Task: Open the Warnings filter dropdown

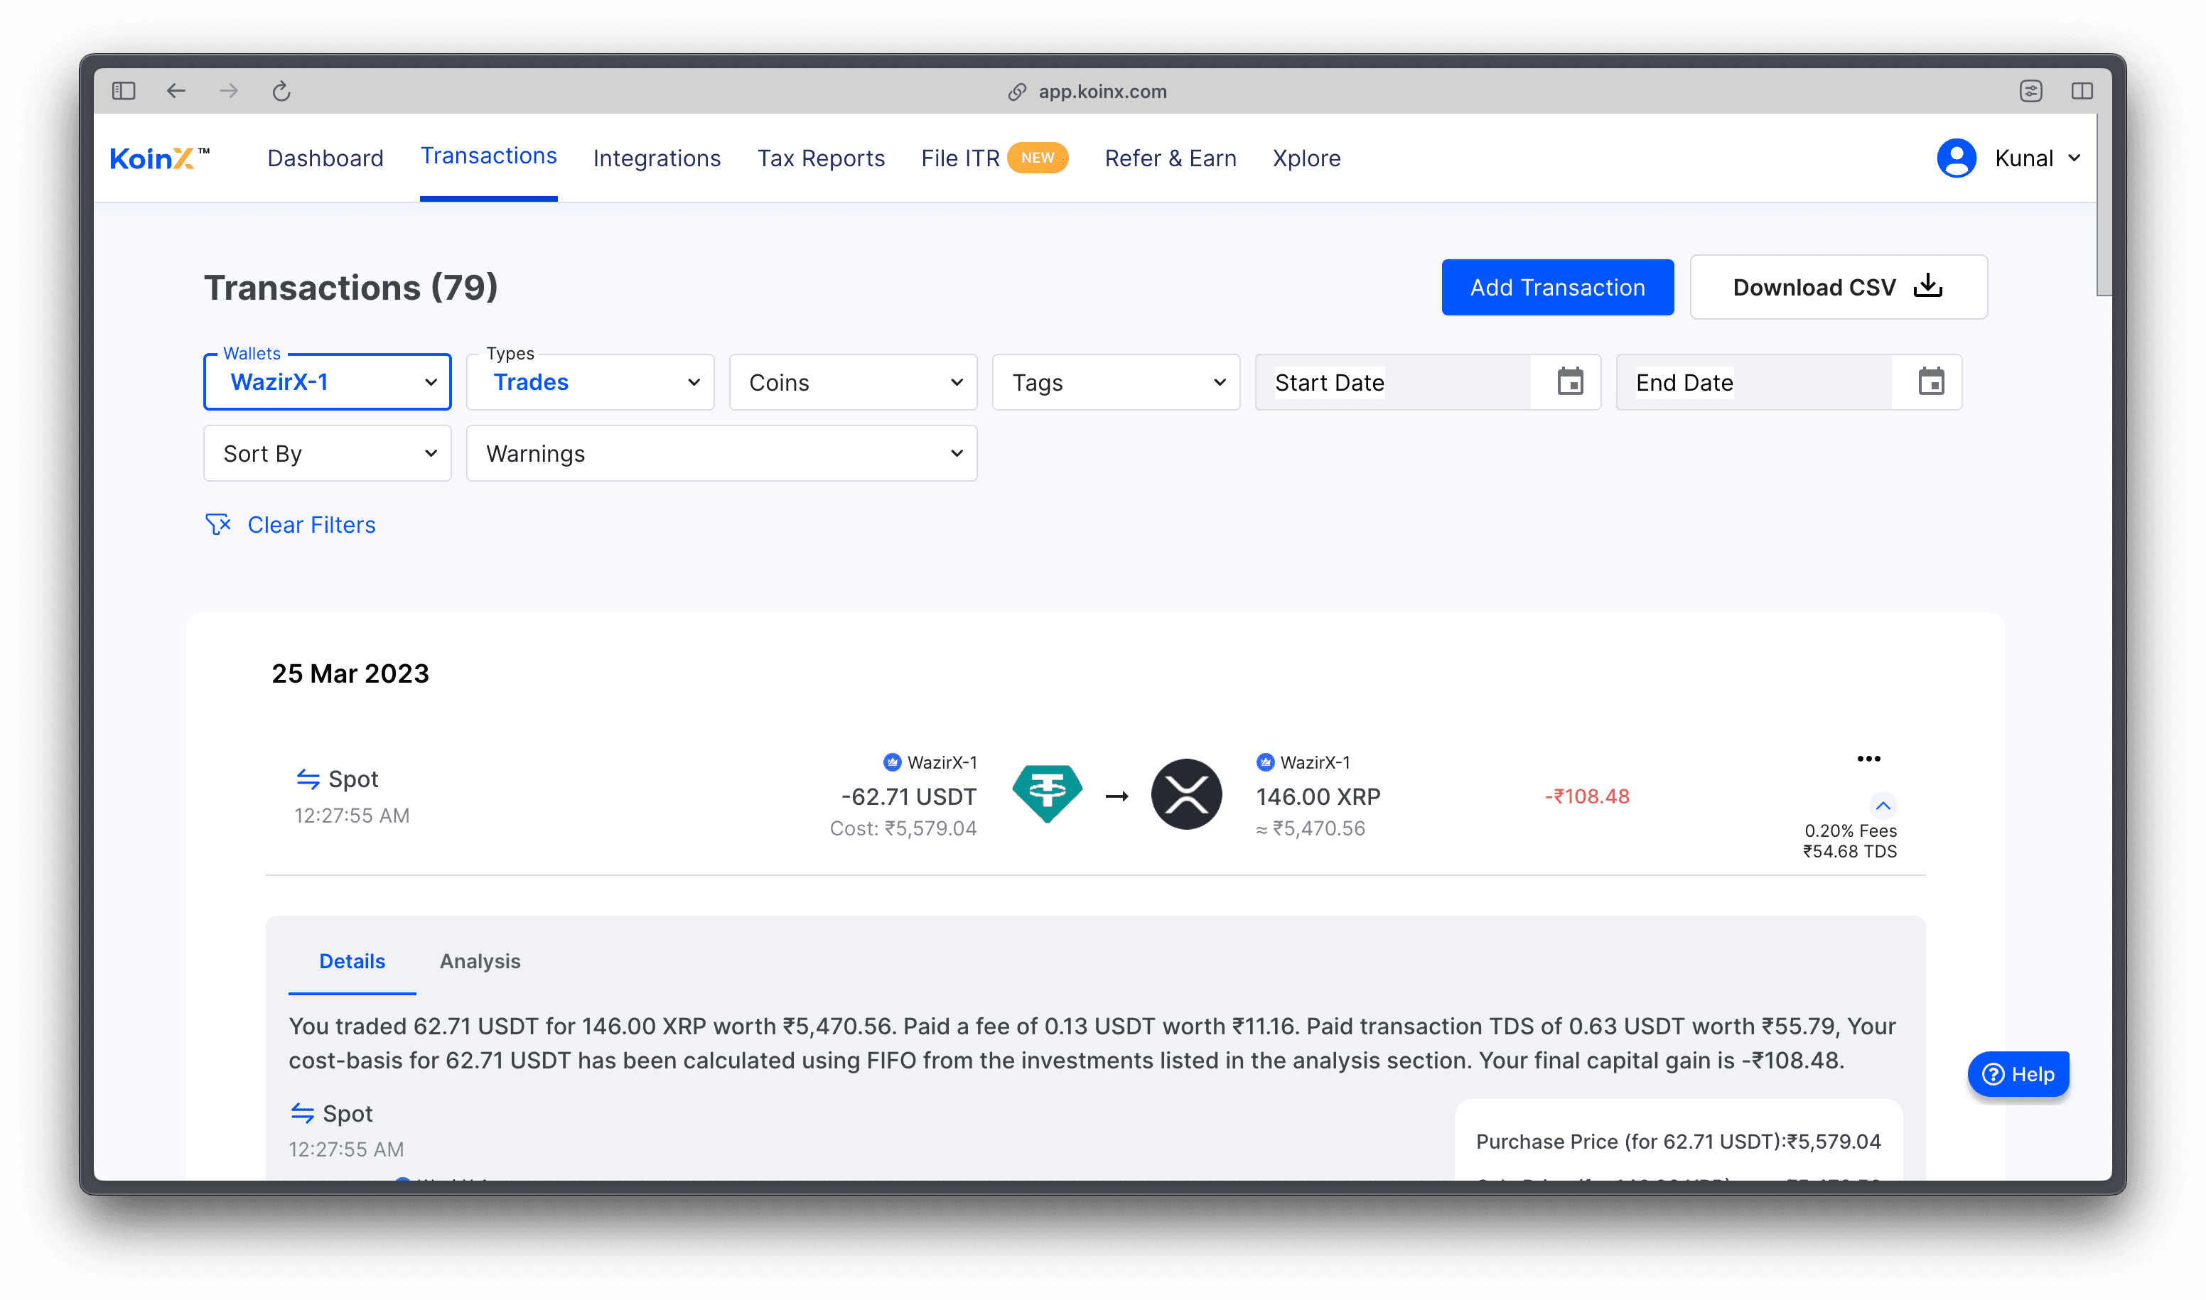Action: pos(722,453)
